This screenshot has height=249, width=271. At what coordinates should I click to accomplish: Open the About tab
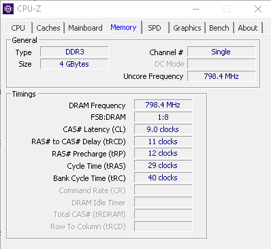248,28
